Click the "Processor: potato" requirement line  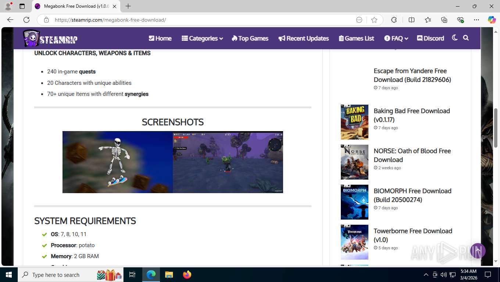(73, 245)
